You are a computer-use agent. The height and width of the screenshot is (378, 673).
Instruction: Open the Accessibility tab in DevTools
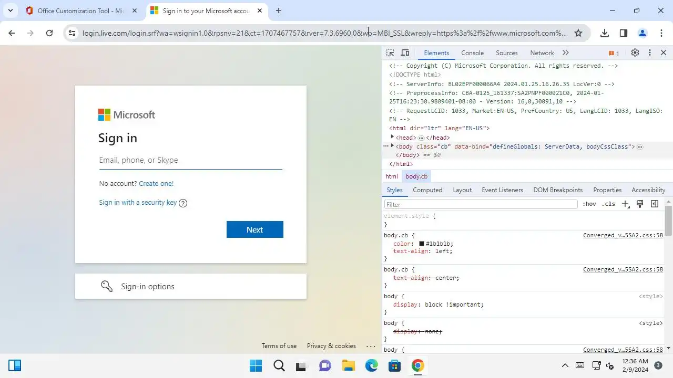pyautogui.click(x=648, y=190)
